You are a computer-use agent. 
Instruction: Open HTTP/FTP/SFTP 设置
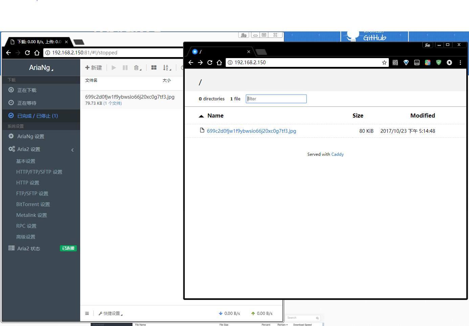click(x=39, y=172)
